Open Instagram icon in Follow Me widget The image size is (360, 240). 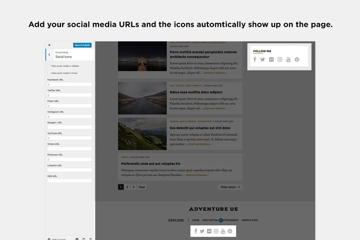280,60
